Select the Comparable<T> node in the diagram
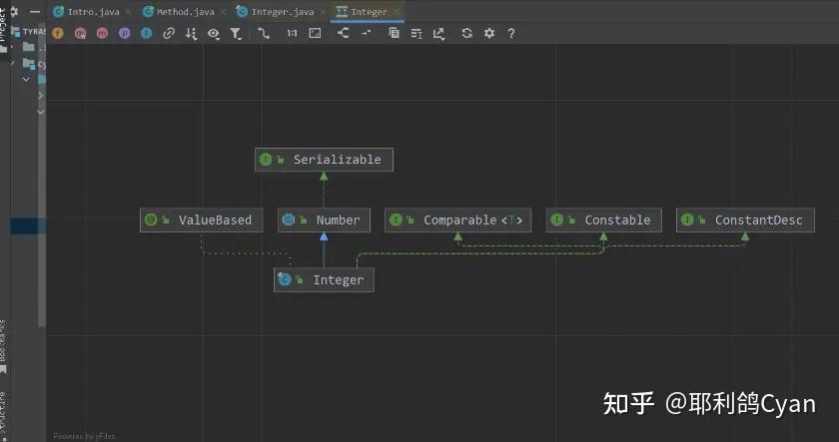The width and height of the screenshot is (839, 442). tap(458, 220)
